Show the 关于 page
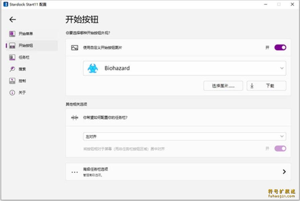Viewport: 300px width, 201px height. tap(31, 93)
